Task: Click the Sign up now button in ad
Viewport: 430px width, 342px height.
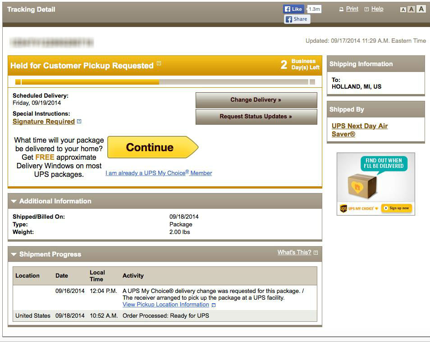Action: click(397, 208)
